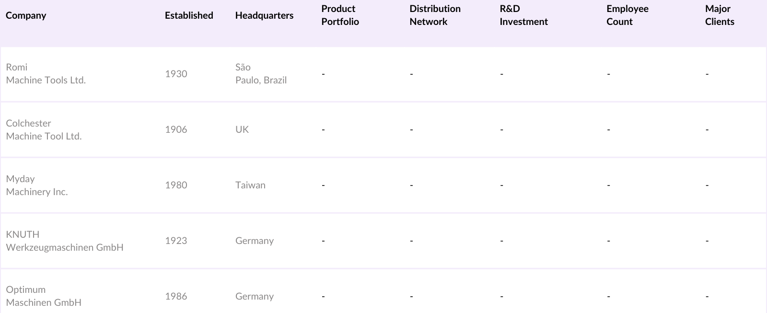Click the 1980 established year cell
Image resolution: width=767 pixels, height=313 pixels.
click(x=176, y=185)
